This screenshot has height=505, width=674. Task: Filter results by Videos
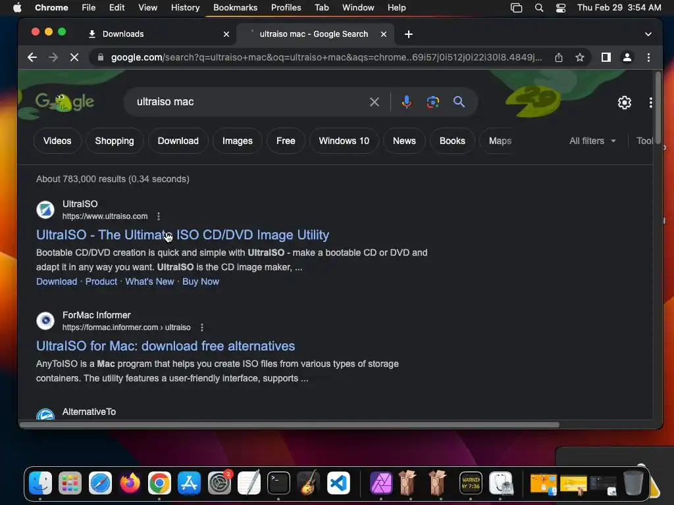click(57, 141)
